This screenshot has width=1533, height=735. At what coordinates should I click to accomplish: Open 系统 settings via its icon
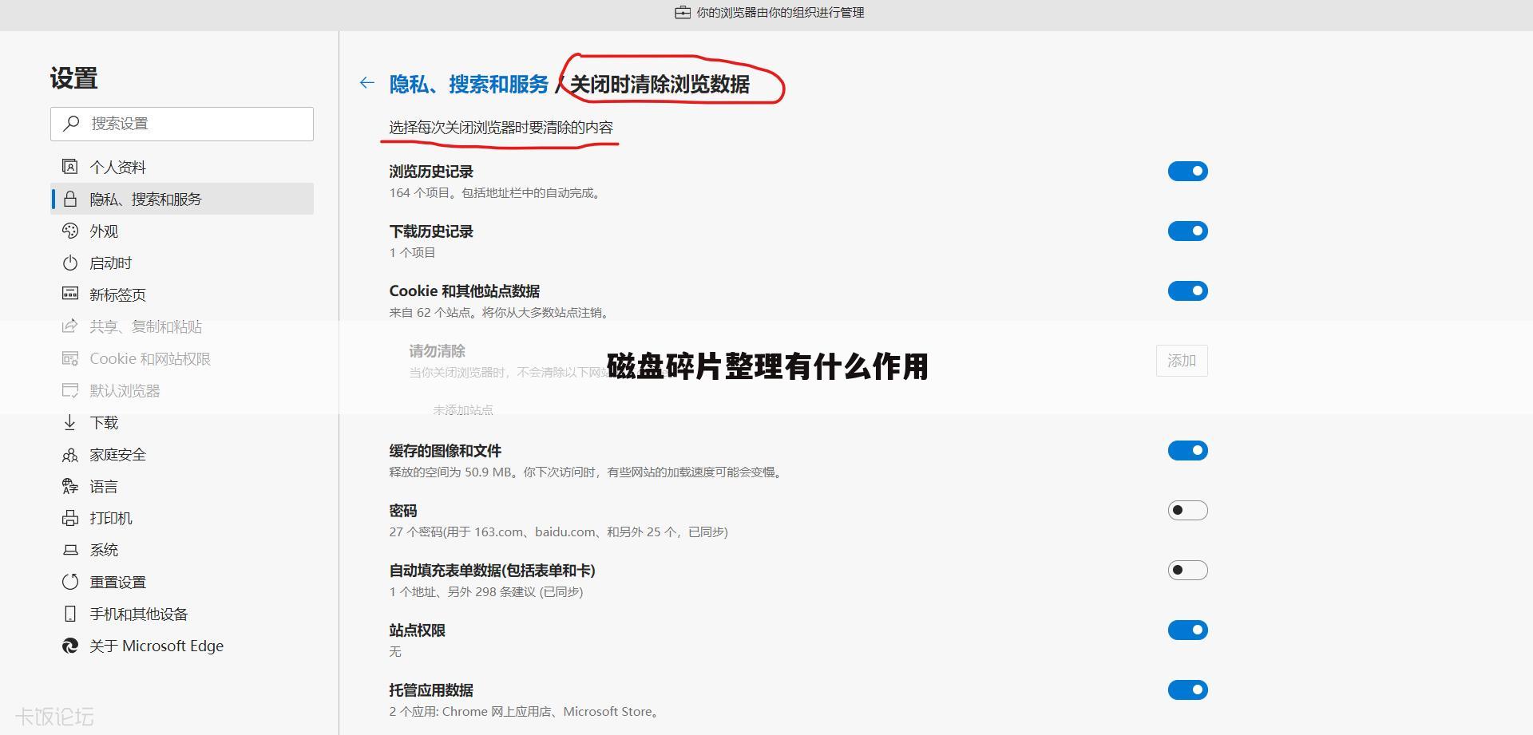click(x=71, y=550)
